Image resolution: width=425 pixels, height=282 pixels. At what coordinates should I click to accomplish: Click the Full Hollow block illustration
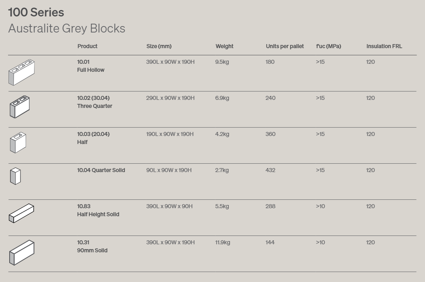pos(21,72)
